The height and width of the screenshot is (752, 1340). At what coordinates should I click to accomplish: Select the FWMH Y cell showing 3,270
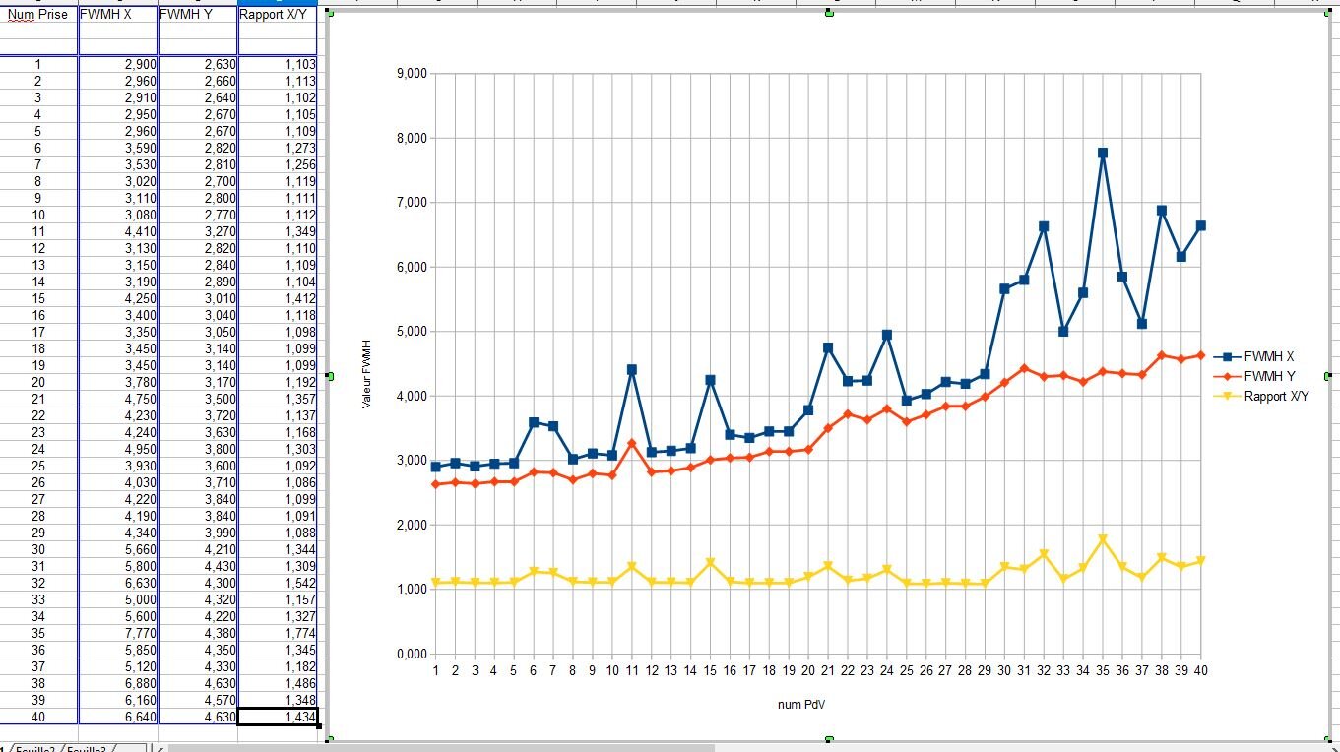(198, 231)
